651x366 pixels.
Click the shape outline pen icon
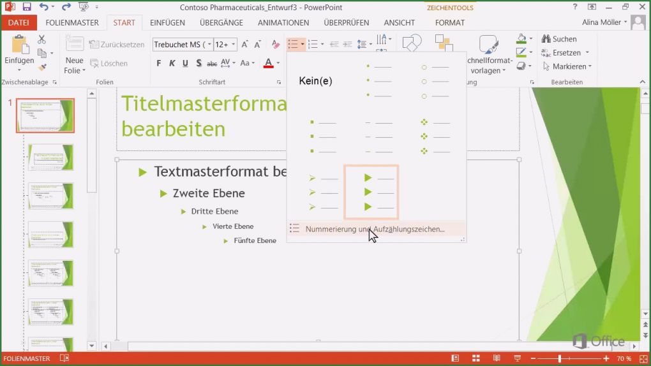coord(521,52)
